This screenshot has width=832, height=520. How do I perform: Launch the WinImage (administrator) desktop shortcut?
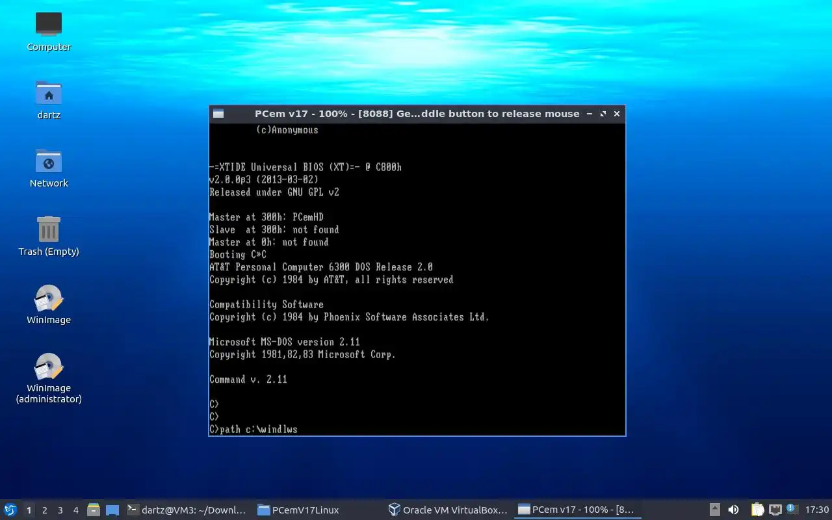click(x=49, y=378)
